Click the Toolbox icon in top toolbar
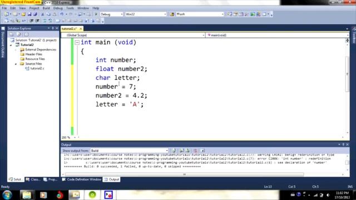 pos(246,14)
